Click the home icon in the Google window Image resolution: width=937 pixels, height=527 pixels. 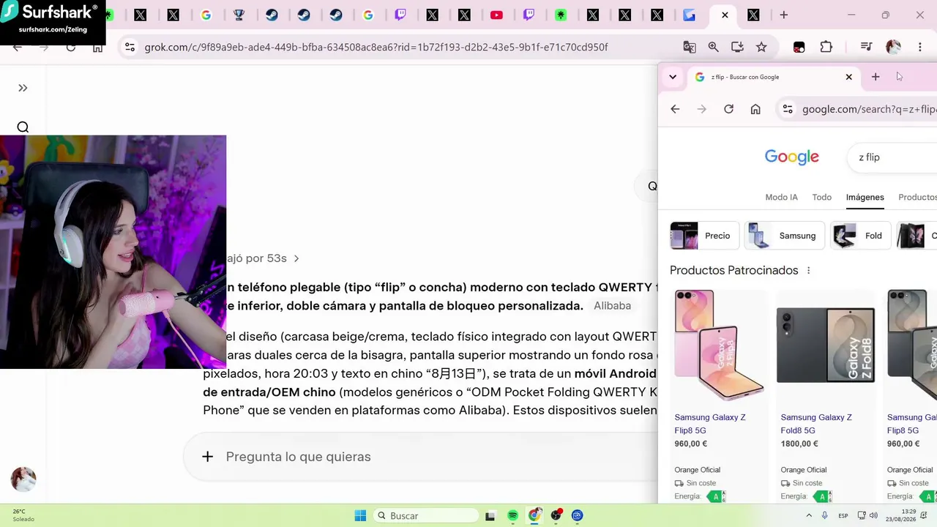coord(755,109)
